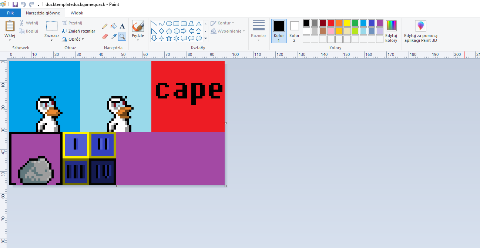Open the Kontur outline dropdown
This screenshot has height=248, width=480.
tap(222, 23)
